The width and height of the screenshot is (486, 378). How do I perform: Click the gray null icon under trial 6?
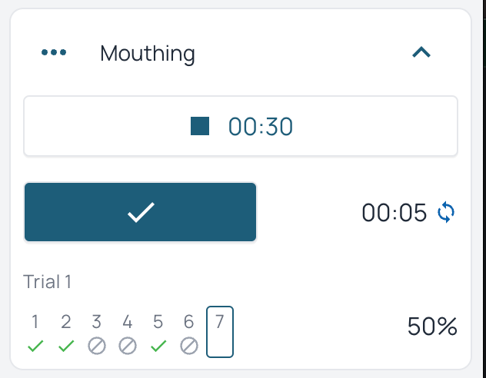click(189, 346)
